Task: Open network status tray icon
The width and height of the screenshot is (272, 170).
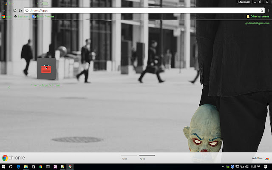Action: 237,167
